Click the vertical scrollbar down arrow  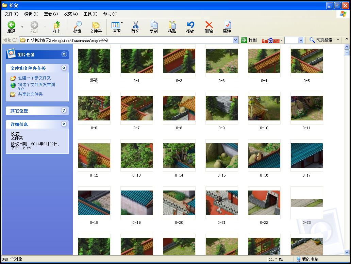coord(347,252)
